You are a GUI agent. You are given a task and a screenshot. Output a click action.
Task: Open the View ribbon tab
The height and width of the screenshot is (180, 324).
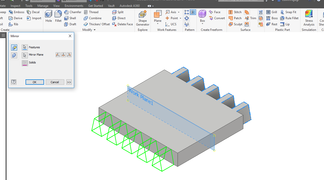[x=57, y=6]
